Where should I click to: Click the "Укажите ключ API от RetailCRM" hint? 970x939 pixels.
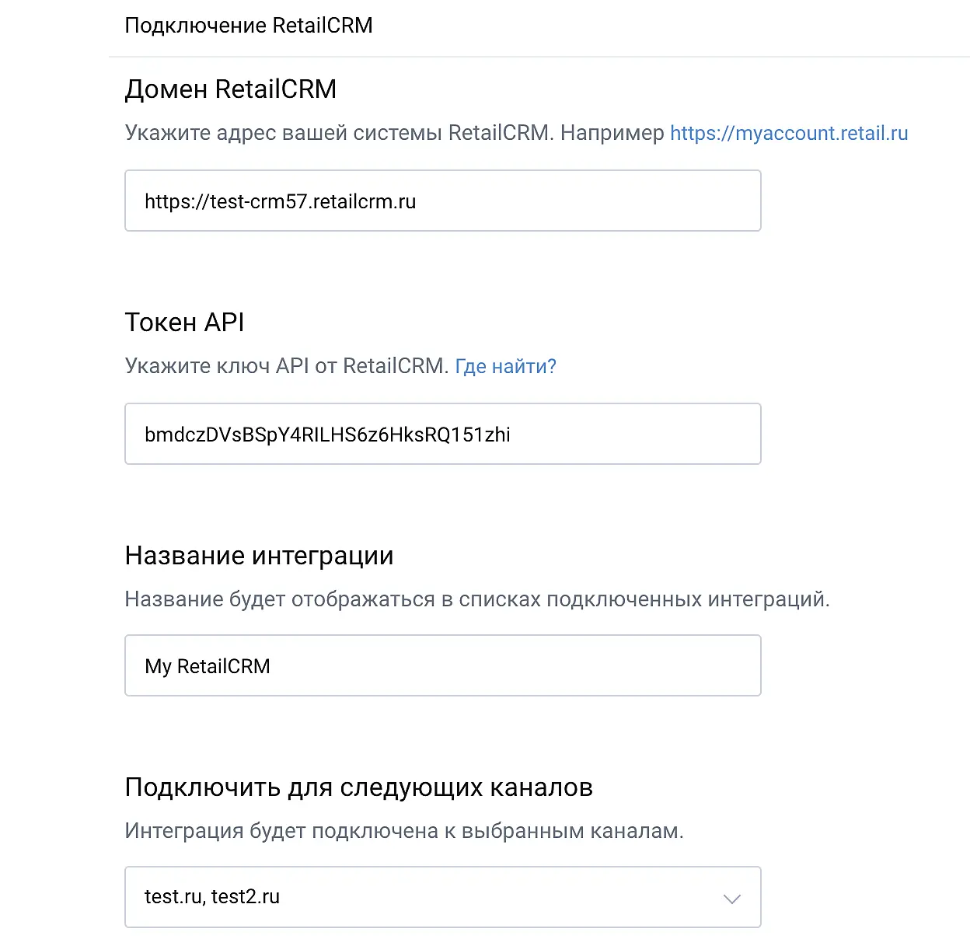(286, 366)
